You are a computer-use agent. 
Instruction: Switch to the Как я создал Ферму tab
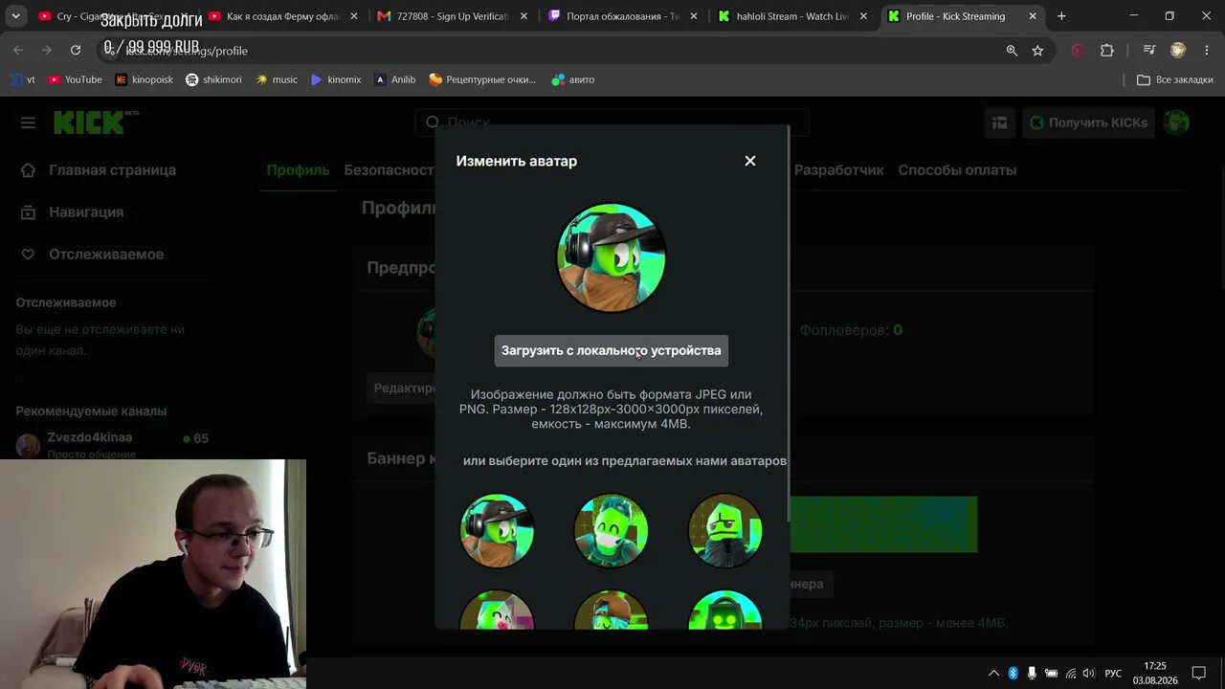(x=283, y=16)
